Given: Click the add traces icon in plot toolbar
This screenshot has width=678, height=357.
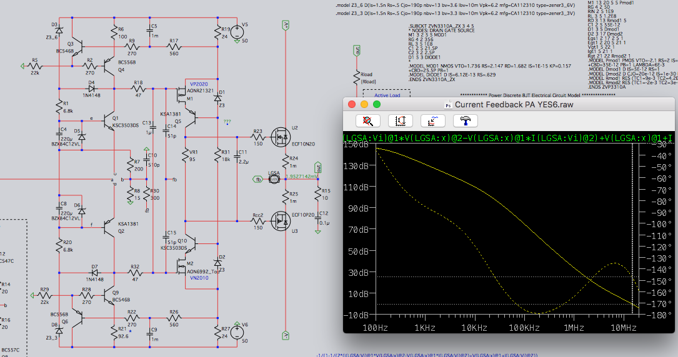Looking at the screenshot, I should click(x=432, y=120).
